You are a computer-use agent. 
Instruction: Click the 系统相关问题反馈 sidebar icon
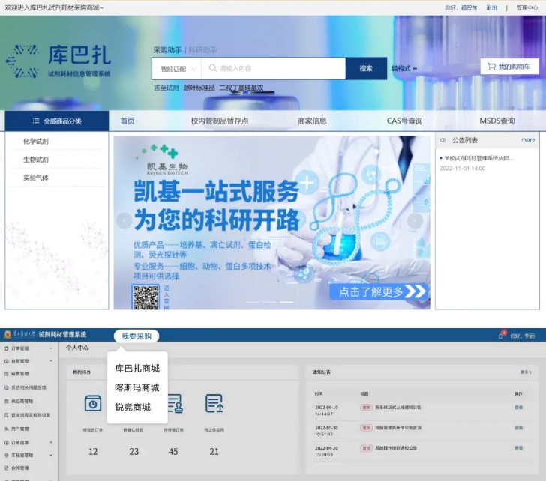[6, 387]
